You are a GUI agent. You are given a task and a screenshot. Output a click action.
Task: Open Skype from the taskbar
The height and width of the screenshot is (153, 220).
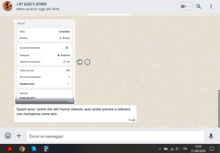click(34, 149)
